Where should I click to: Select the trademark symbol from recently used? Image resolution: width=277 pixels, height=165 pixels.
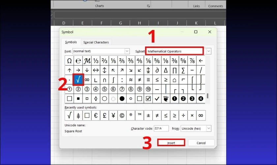click(139, 115)
